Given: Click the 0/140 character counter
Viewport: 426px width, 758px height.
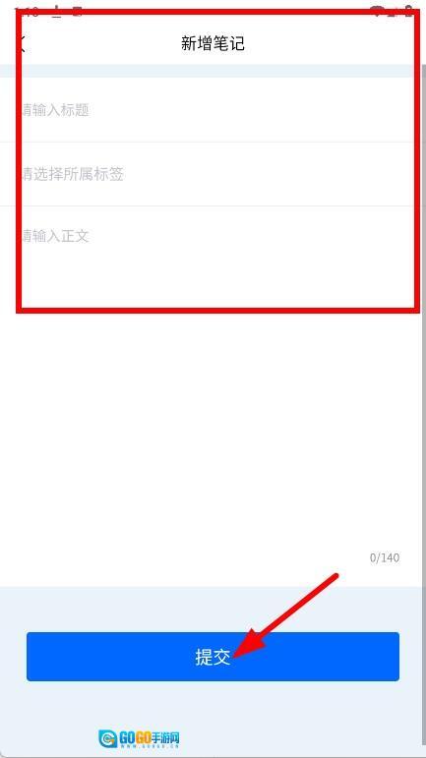Looking at the screenshot, I should 385,557.
